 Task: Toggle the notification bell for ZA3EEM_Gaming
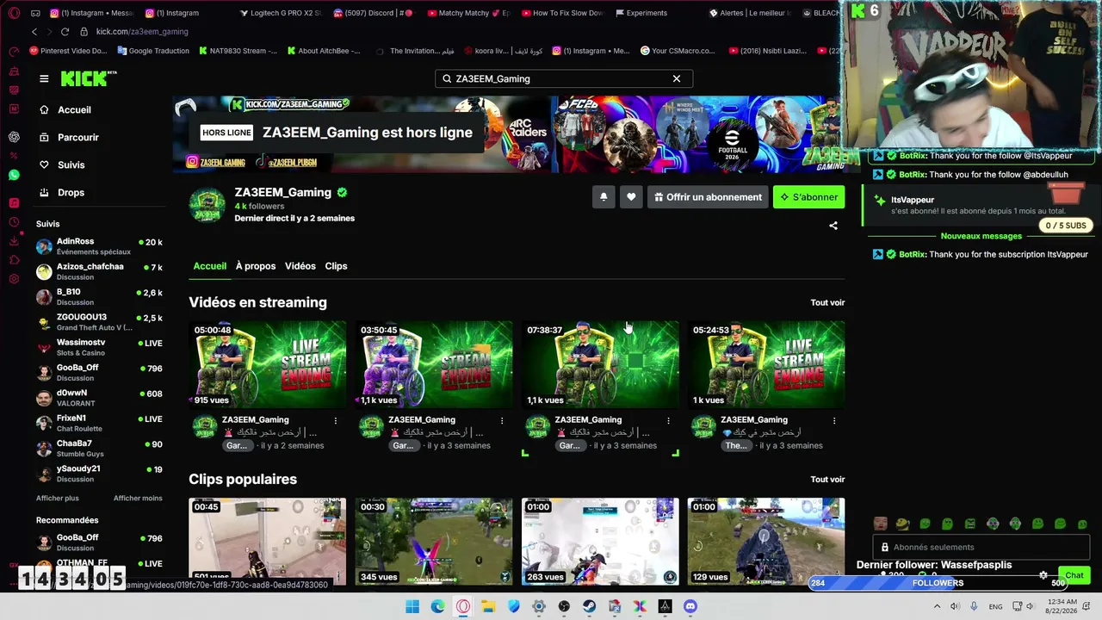(604, 197)
